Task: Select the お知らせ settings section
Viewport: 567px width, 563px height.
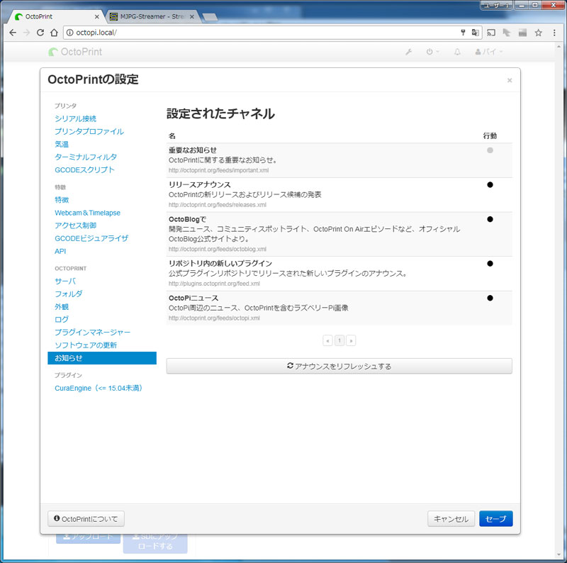Action: coord(102,358)
